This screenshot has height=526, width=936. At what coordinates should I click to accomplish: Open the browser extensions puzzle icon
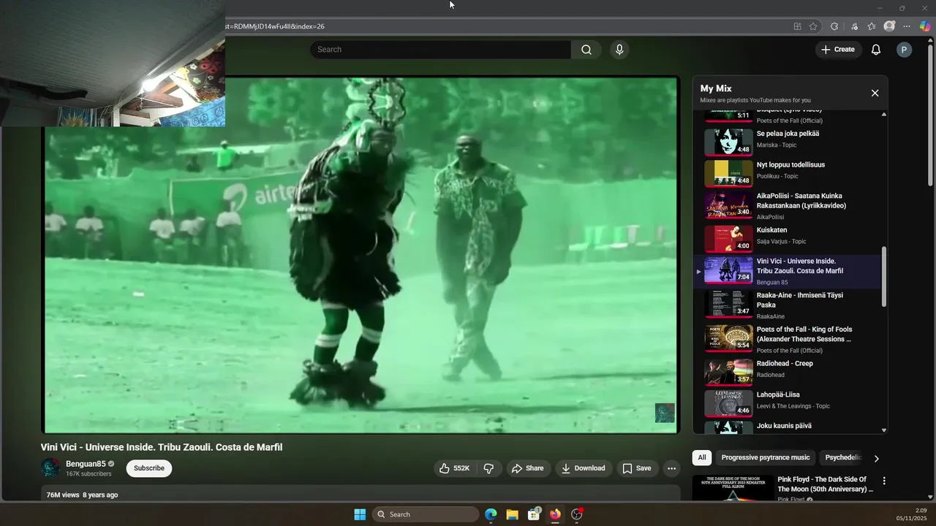point(834,26)
